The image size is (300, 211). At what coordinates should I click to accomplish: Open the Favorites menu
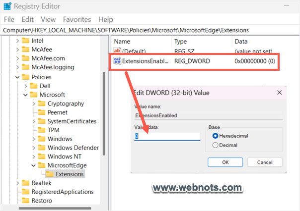pos(77,19)
